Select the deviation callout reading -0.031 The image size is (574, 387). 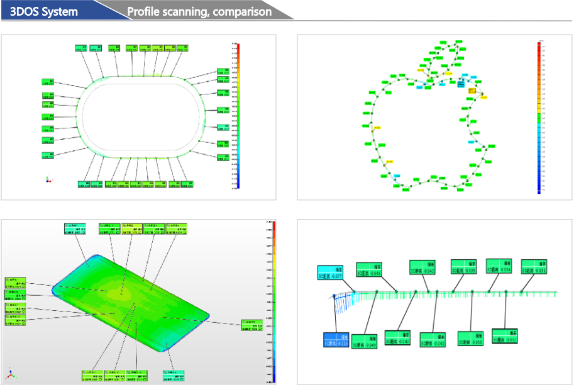534,267
